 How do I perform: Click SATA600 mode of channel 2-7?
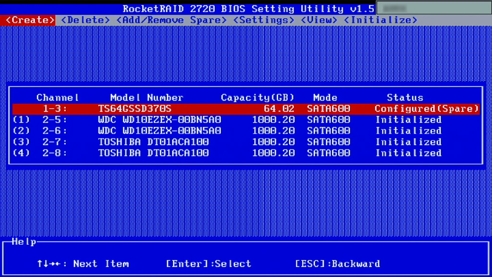click(x=329, y=142)
